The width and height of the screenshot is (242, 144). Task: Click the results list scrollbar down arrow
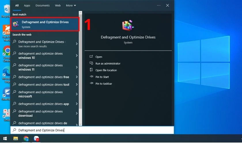pos(80,124)
